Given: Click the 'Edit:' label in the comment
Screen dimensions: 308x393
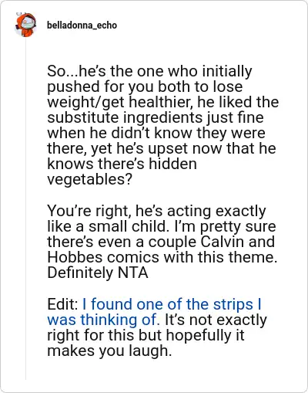Looking at the screenshot, I should click(x=63, y=304).
